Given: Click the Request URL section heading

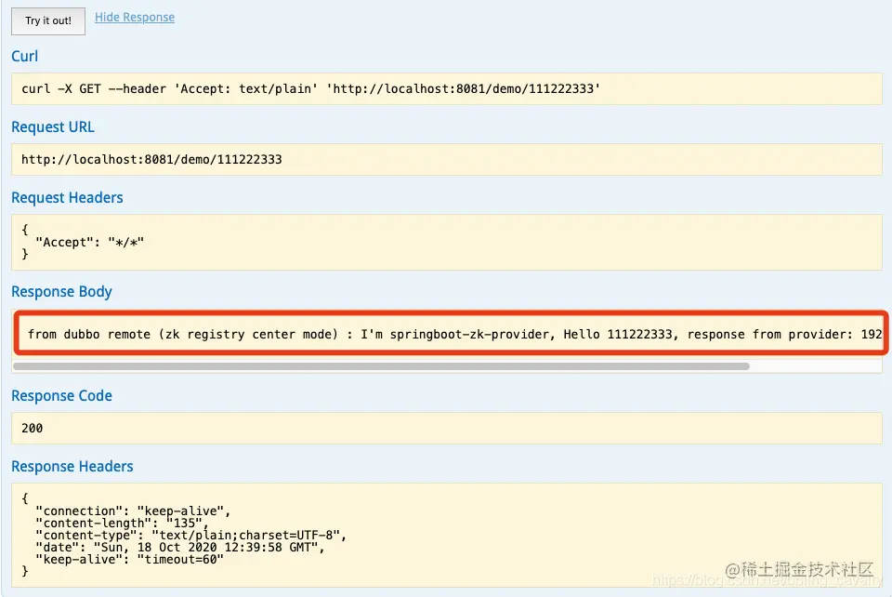Looking at the screenshot, I should 53,126.
